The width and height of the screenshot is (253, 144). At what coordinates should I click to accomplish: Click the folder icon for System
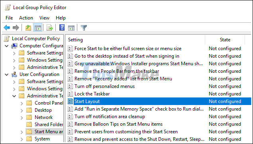click(x=29, y=139)
